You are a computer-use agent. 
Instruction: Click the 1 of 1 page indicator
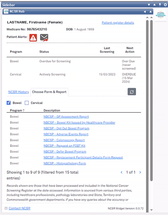tap(131, 172)
